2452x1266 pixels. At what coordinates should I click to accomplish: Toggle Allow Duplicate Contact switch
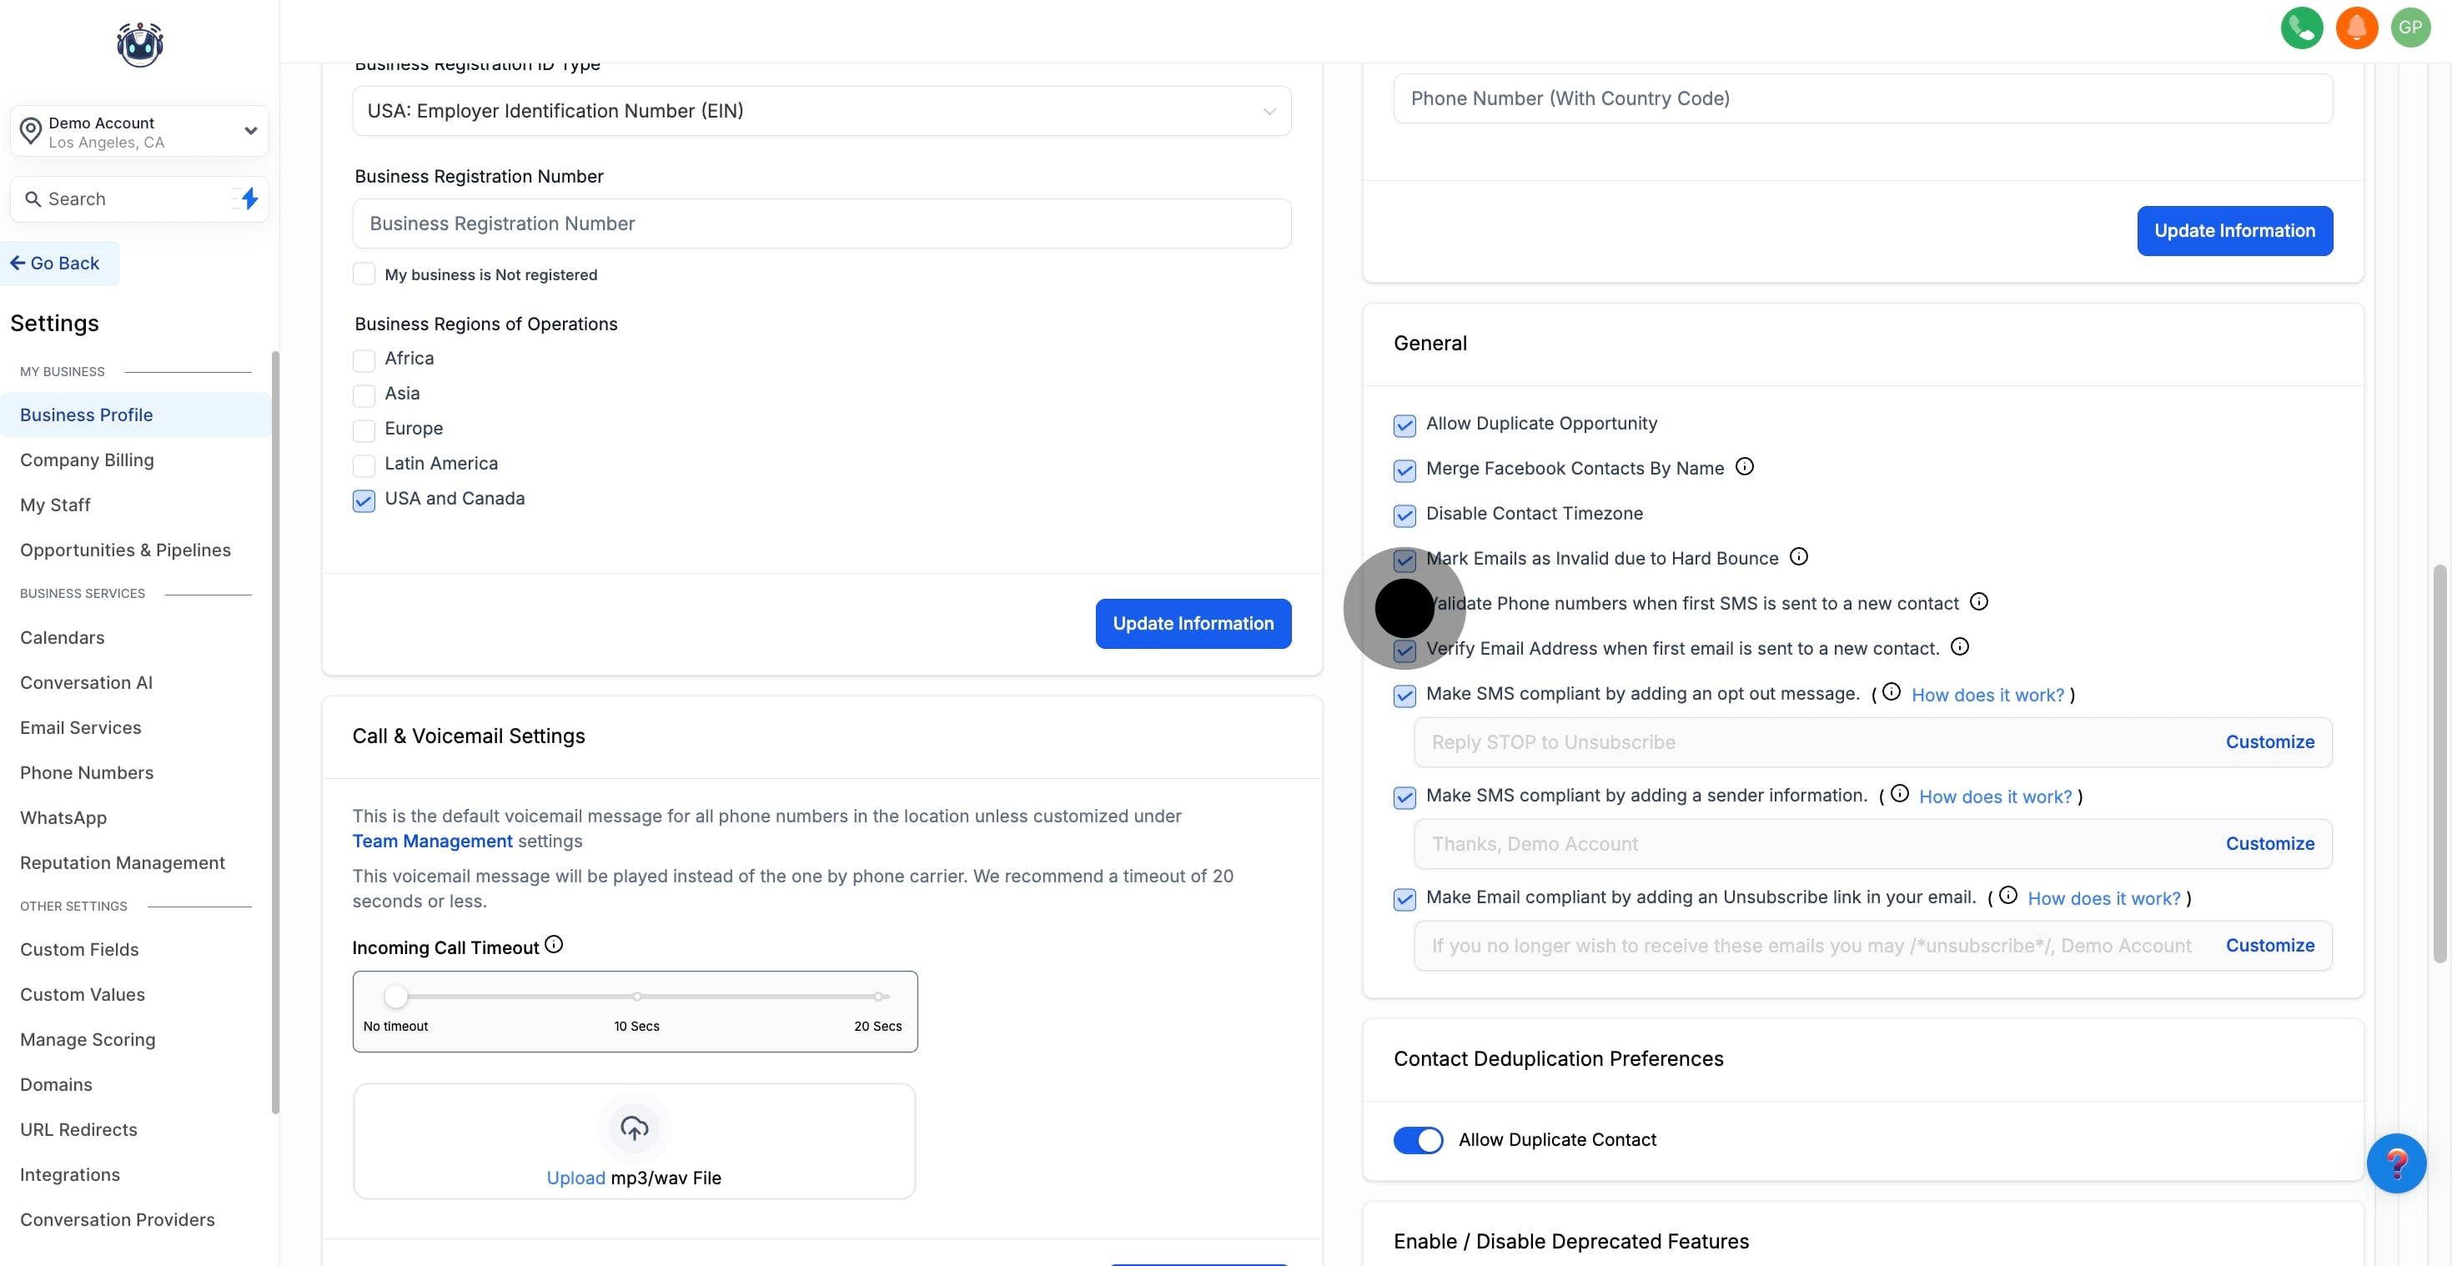pos(1417,1139)
